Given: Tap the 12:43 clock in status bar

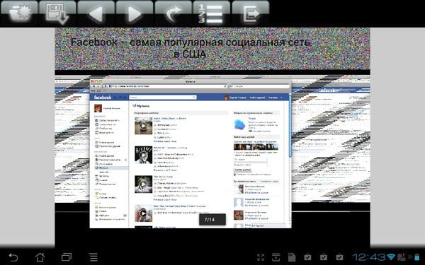Looking at the screenshot, I should click(x=369, y=257).
